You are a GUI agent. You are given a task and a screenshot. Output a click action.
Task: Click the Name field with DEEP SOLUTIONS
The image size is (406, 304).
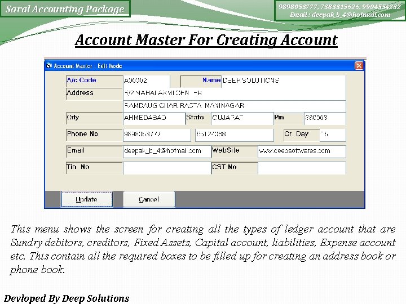[284, 82]
